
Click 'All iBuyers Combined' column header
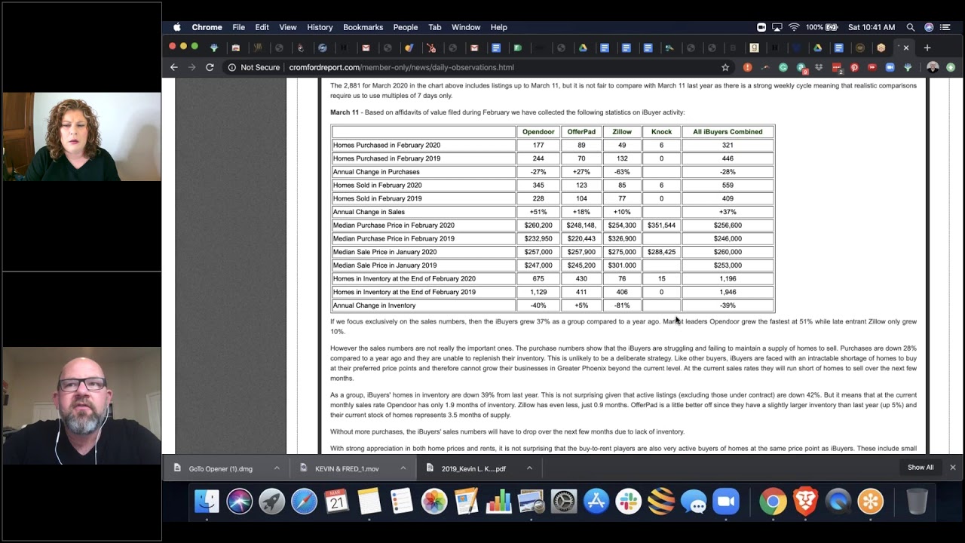point(728,132)
